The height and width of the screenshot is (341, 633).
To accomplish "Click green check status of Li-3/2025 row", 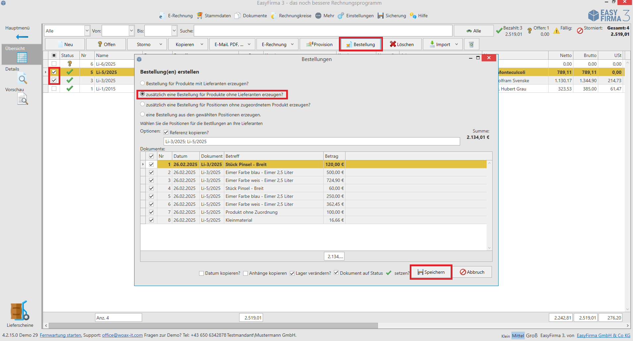I will 70,80.
